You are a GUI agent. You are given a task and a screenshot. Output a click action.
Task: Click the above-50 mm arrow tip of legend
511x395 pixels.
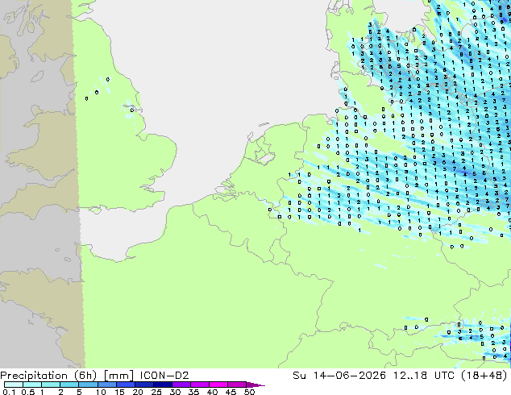pyautogui.click(x=255, y=385)
